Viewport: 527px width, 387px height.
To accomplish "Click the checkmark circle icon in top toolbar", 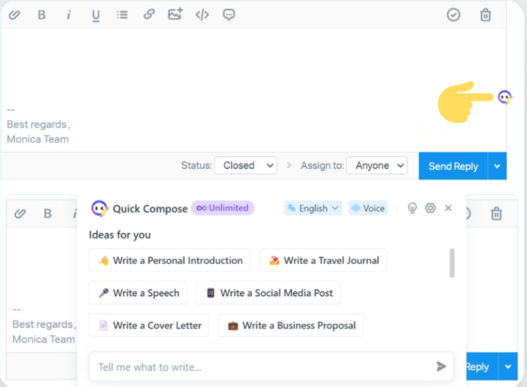I will click(453, 15).
